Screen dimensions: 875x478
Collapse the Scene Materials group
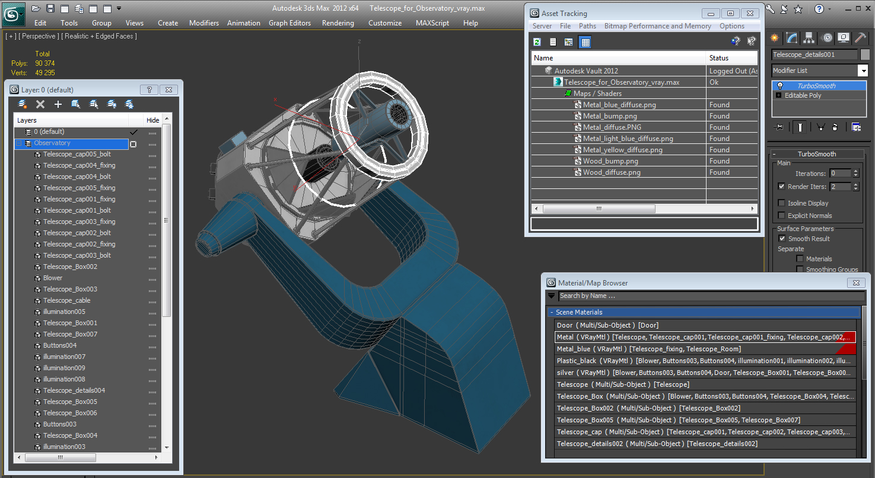click(x=552, y=312)
